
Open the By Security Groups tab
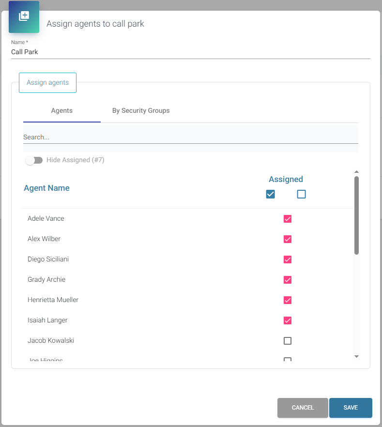pyautogui.click(x=141, y=111)
